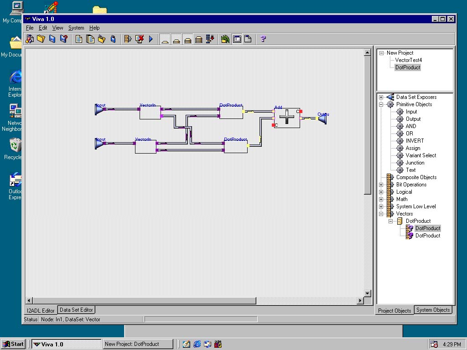Click the open folder toolbar icon

pos(41,39)
